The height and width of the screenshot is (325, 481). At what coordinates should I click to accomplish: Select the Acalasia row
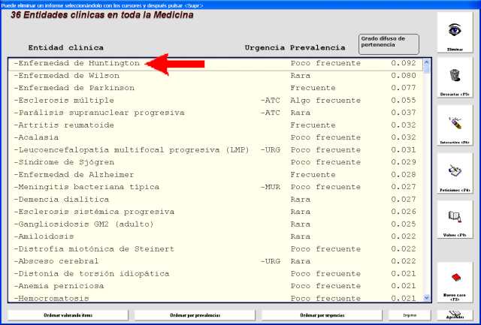pos(216,137)
